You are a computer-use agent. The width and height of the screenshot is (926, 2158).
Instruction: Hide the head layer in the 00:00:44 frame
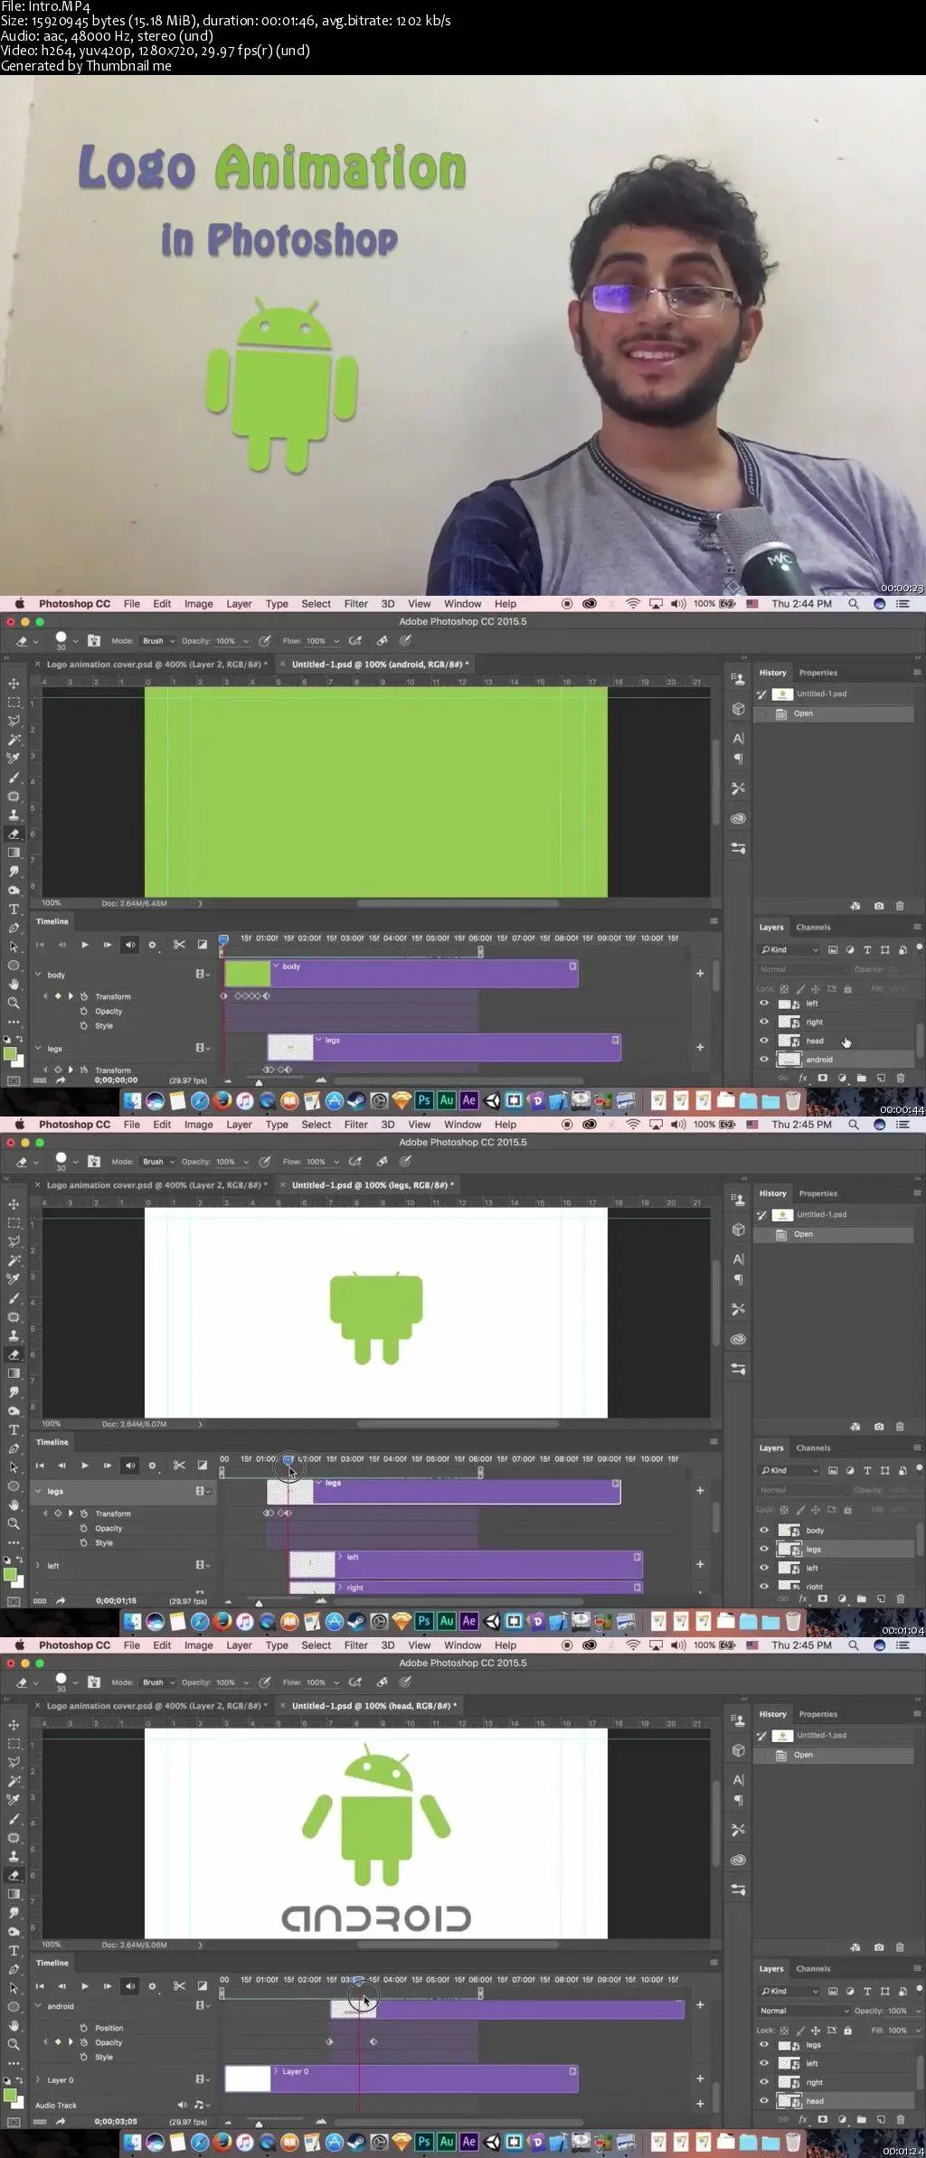point(764,1041)
